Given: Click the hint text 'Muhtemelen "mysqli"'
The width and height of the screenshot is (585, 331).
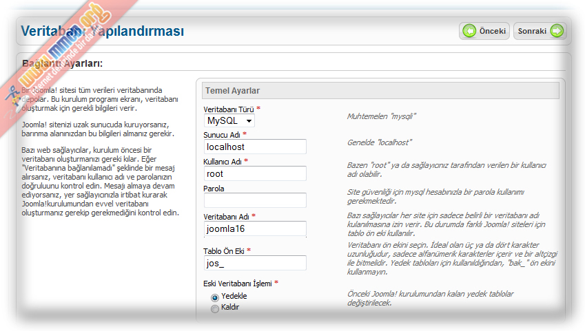Looking at the screenshot, I should pyautogui.click(x=380, y=116).
